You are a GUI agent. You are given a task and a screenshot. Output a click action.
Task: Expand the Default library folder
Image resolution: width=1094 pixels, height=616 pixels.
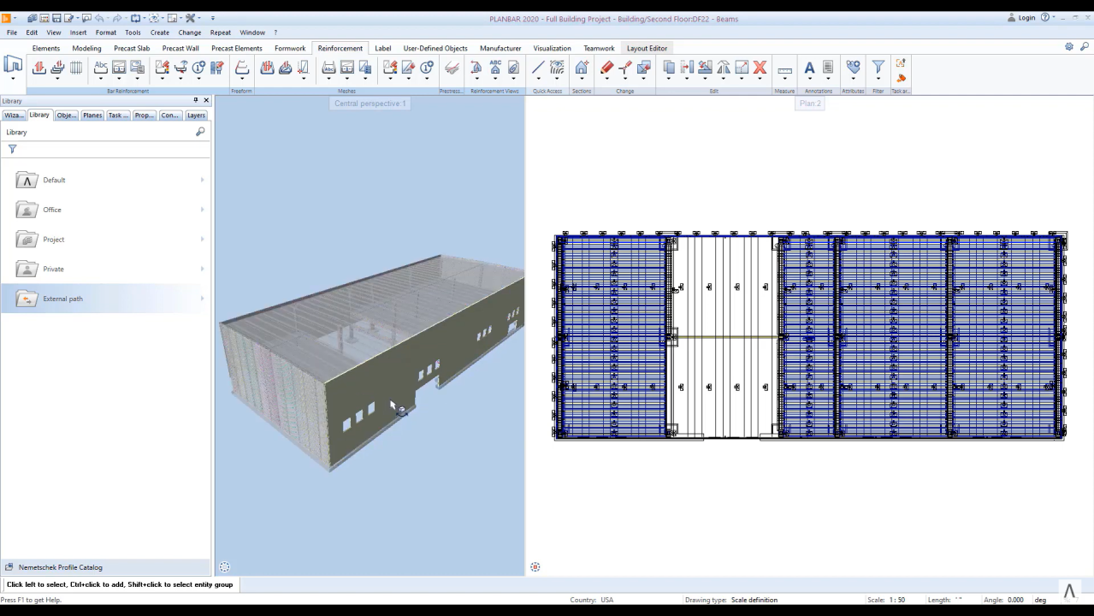(201, 180)
